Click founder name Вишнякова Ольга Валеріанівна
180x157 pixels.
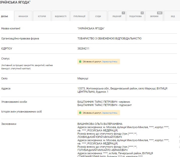tap(100, 124)
